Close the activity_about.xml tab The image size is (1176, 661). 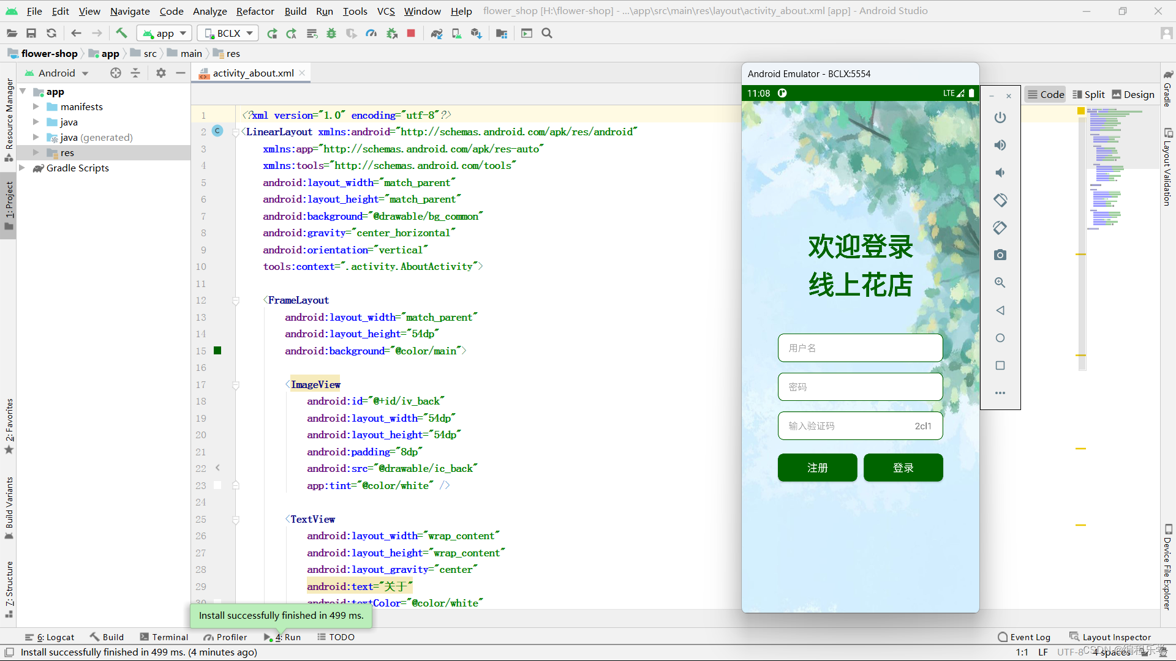(x=302, y=73)
